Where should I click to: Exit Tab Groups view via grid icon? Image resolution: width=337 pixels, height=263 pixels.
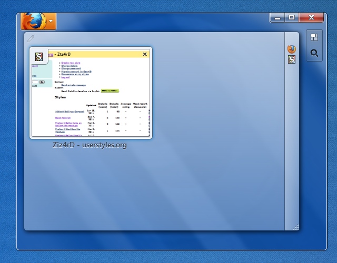[x=314, y=37]
